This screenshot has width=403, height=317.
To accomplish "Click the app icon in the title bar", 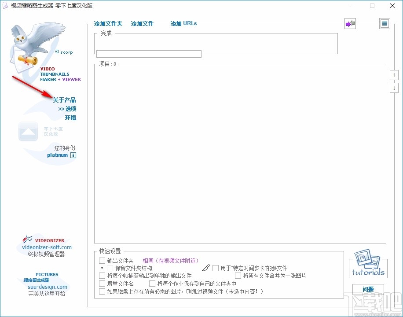I will (5, 6).
